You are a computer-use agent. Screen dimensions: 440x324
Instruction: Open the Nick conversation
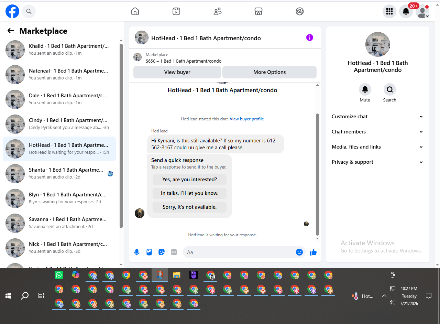pos(59,248)
